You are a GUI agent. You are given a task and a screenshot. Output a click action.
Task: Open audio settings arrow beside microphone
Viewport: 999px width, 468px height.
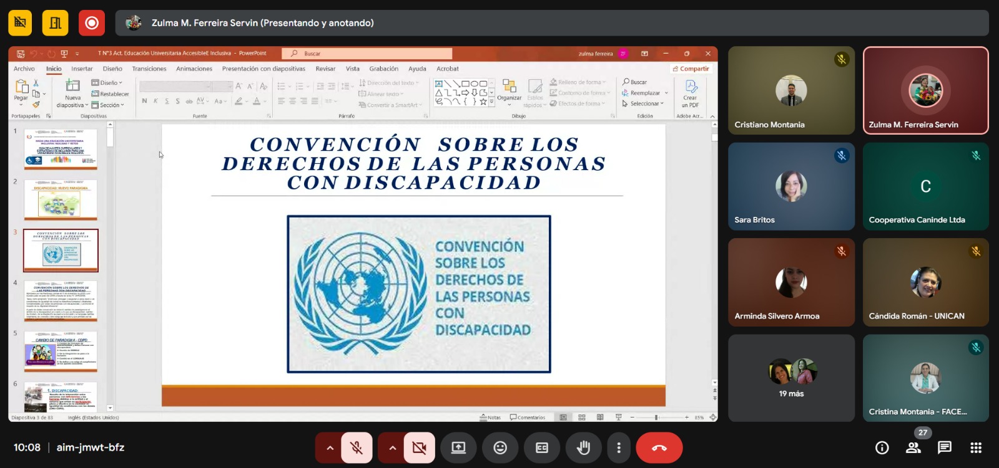click(330, 447)
